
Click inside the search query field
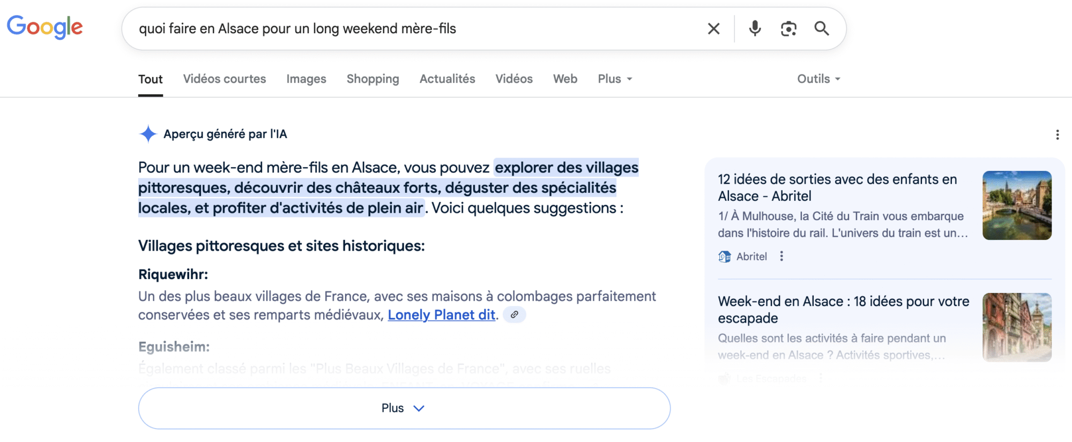point(413,28)
